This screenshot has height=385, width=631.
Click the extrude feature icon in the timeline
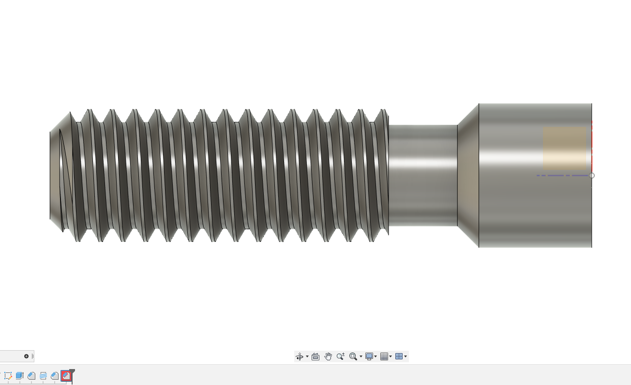[x=19, y=376]
